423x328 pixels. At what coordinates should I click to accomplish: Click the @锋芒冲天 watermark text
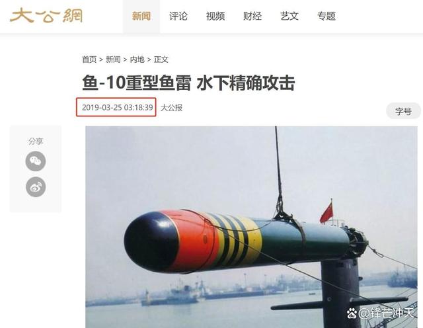(386, 313)
